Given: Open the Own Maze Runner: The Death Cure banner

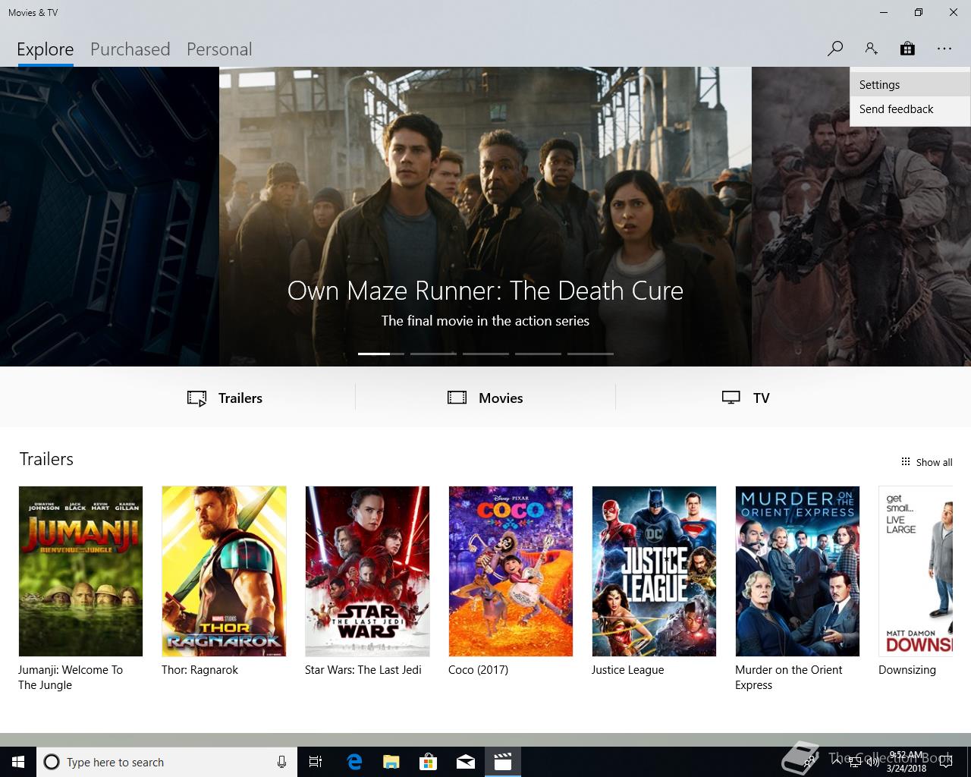Looking at the screenshot, I should click(x=485, y=216).
